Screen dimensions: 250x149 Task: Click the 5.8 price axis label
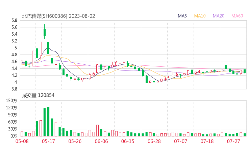(x=14, y=20)
